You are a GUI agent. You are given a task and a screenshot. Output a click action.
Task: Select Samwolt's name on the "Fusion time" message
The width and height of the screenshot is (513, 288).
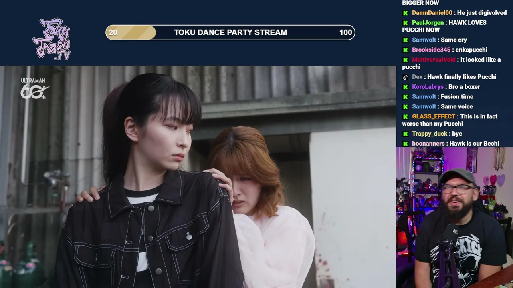[x=424, y=97]
